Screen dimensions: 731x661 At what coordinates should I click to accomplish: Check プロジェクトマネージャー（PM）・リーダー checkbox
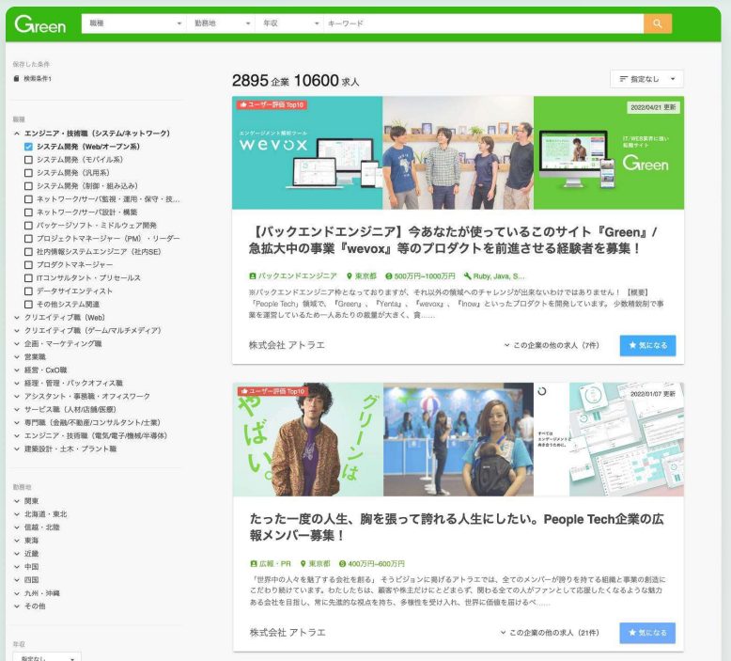(28, 239)
